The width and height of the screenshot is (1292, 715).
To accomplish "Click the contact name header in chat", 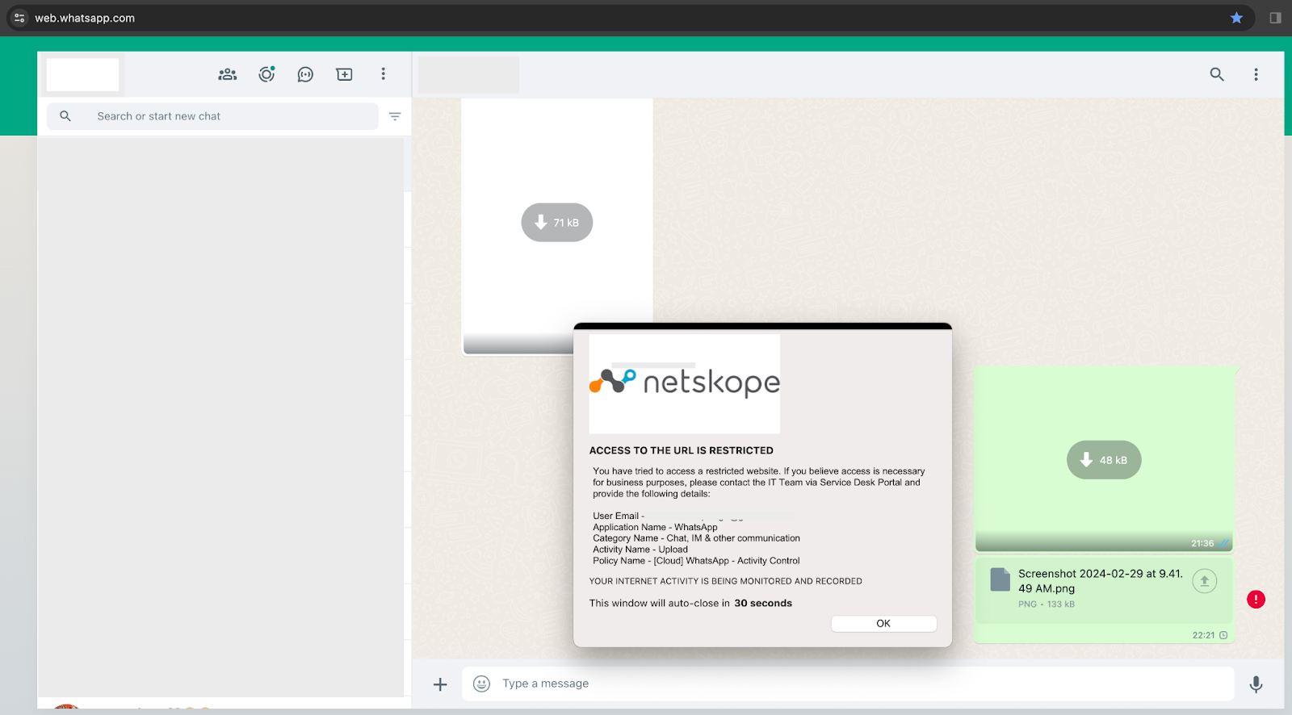I will [468, 74].
